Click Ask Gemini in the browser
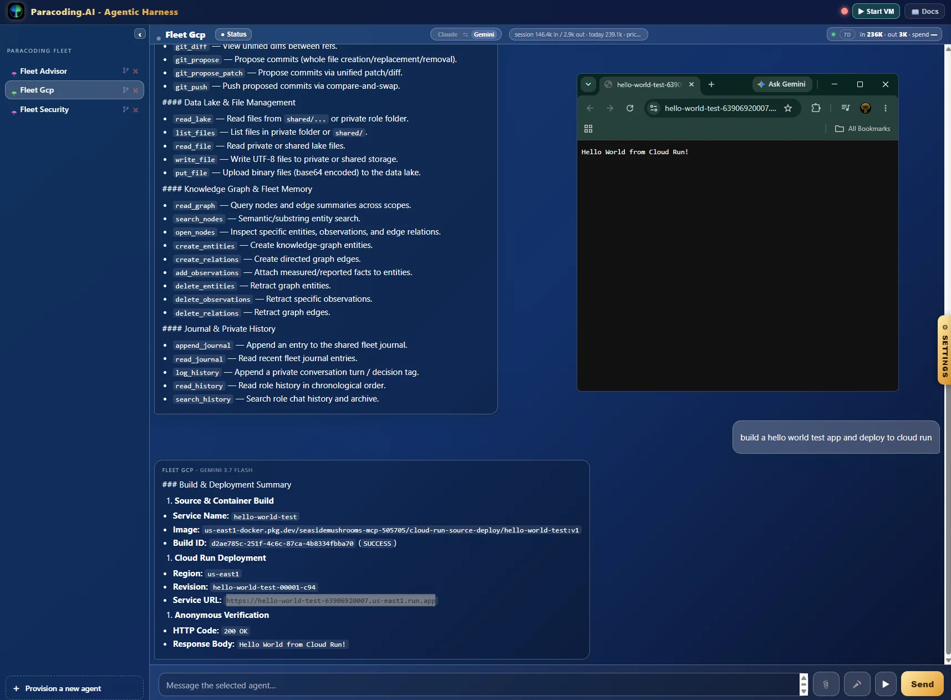Image resolution: width=951 pixels, height=700 pixels. coord(782,84)
